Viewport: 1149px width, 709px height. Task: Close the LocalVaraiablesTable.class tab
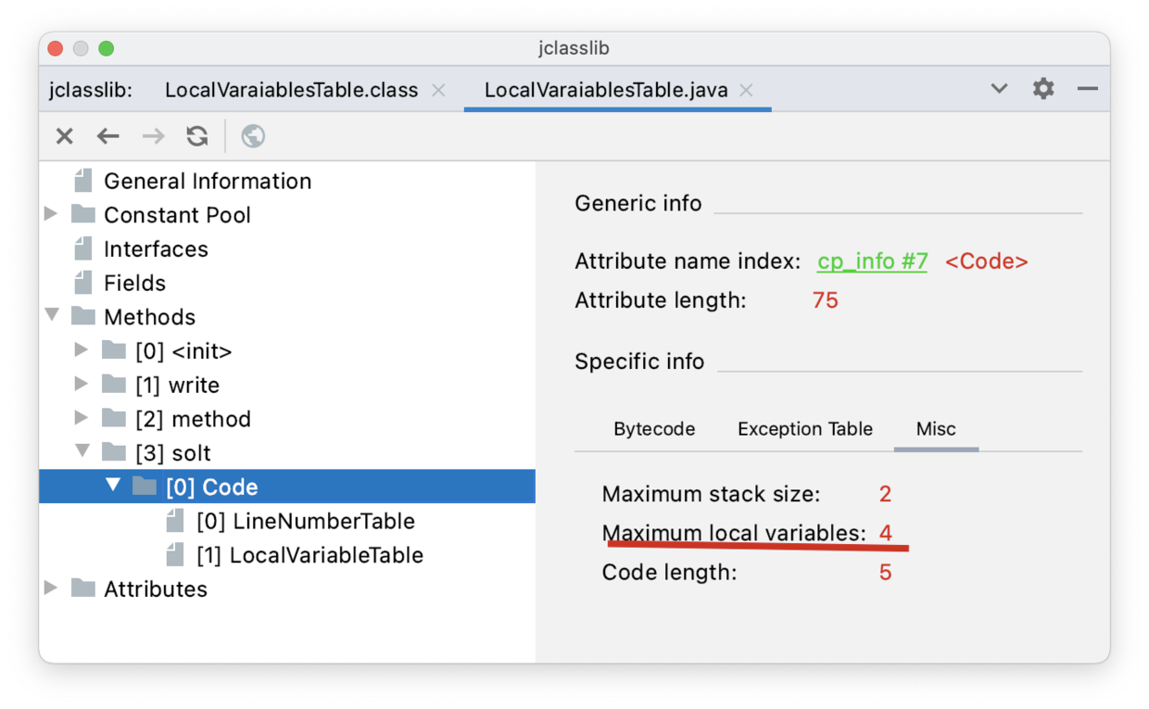pyautogui.click(x=439, y=91)
